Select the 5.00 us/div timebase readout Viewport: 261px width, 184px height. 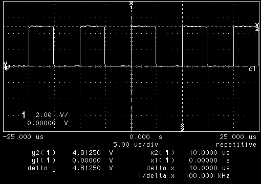[x=136, y=145]
